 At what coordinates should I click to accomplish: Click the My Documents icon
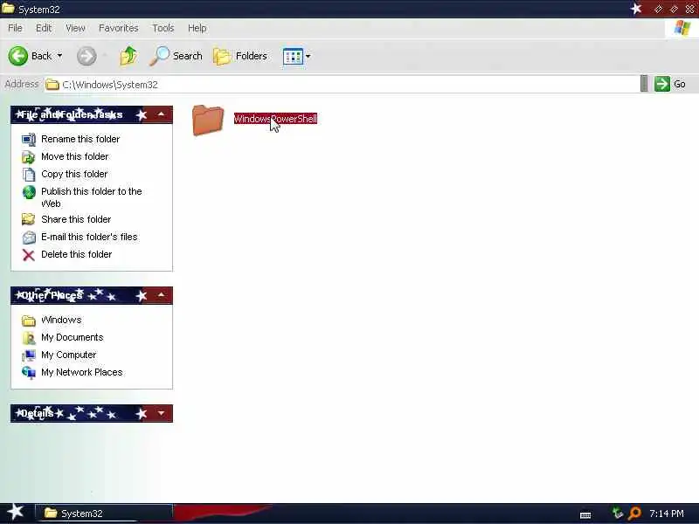coord(29,338)
